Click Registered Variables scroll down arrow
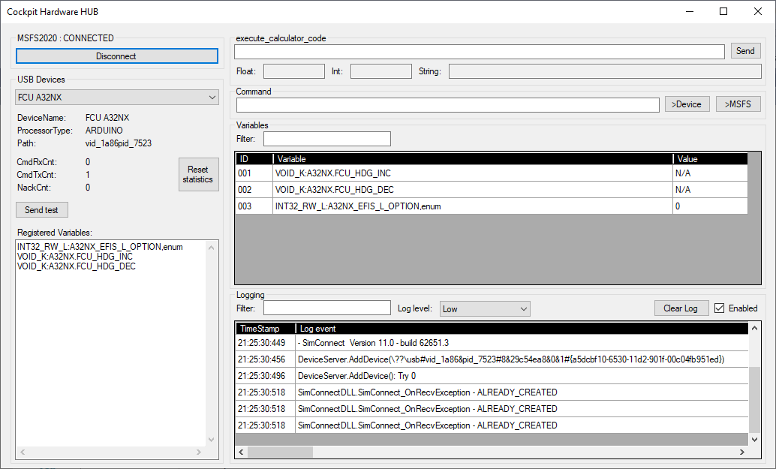Viewport: 776px width, 469px height. coord(212,439)
